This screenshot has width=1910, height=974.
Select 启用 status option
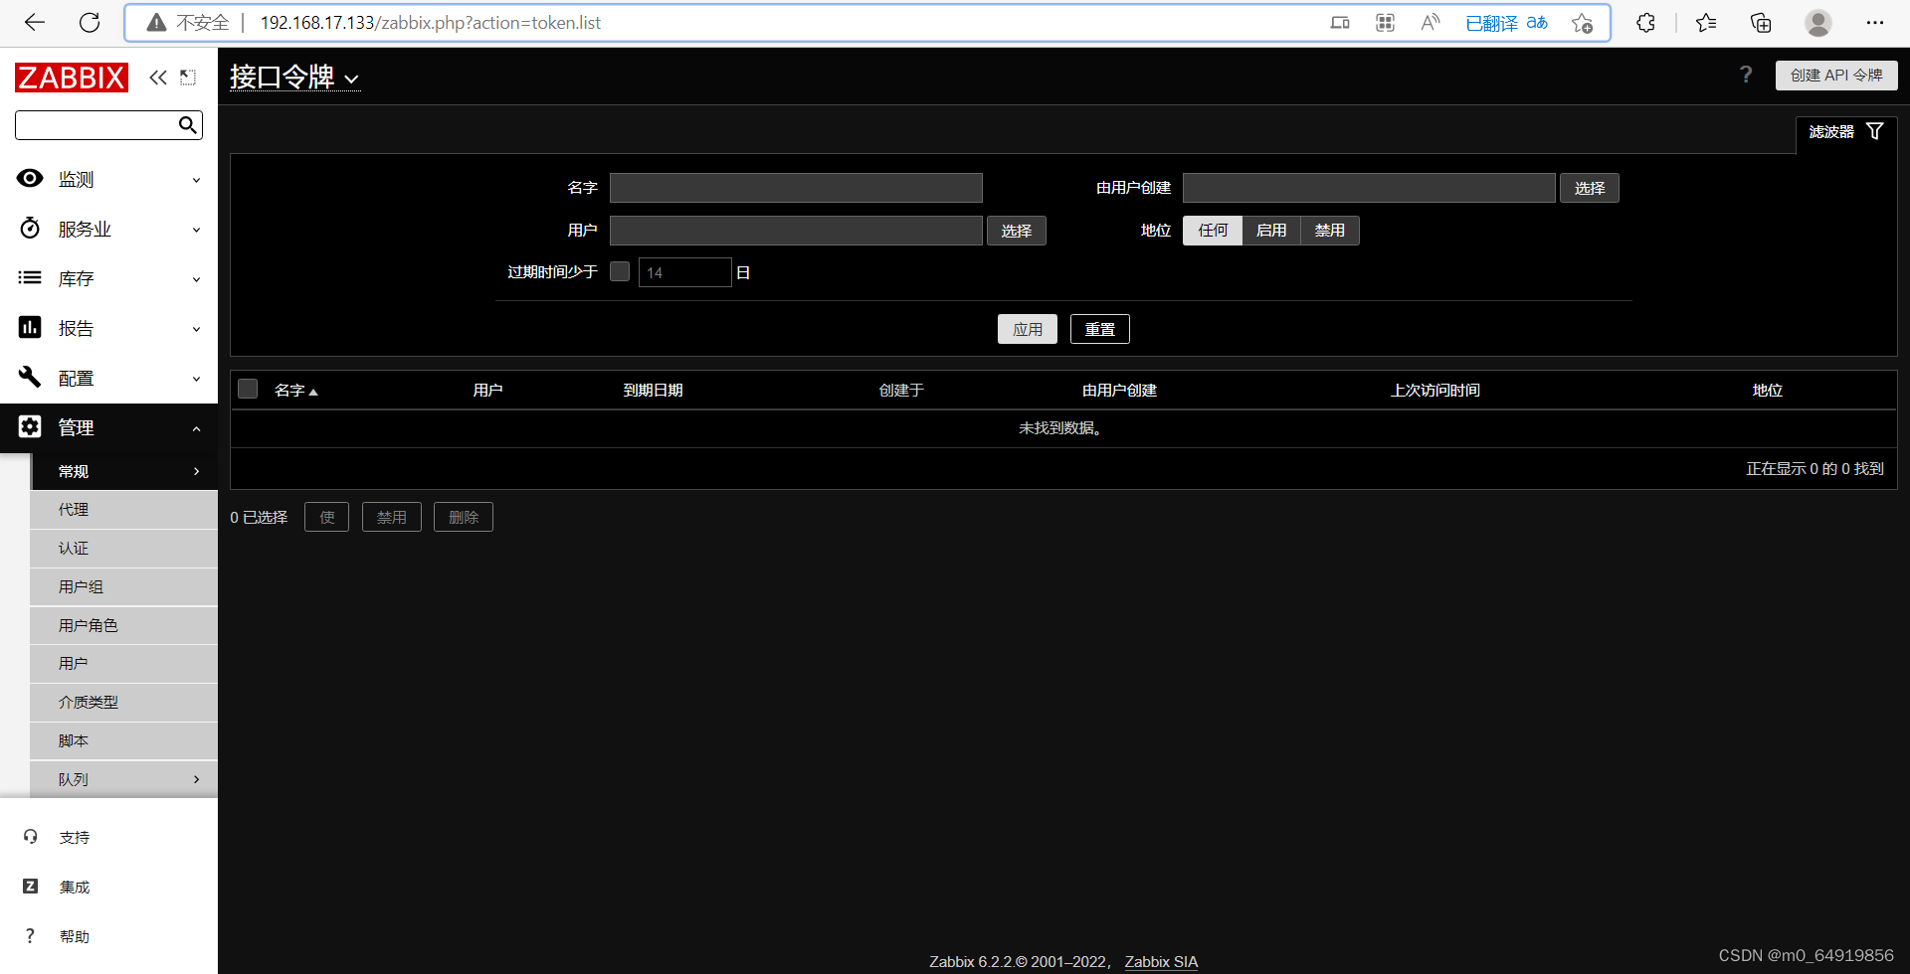pos(1271,231)
